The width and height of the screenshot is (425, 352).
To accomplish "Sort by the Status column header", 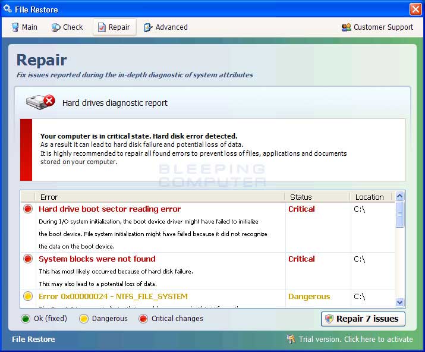I will click(317, 197).
